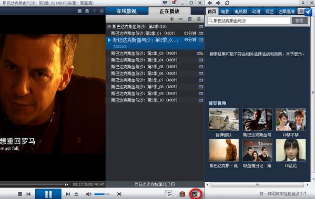Open the chat bubble icon in the title bar
Viewport: 315px width, 199px height.
click(x=165, y=3)
